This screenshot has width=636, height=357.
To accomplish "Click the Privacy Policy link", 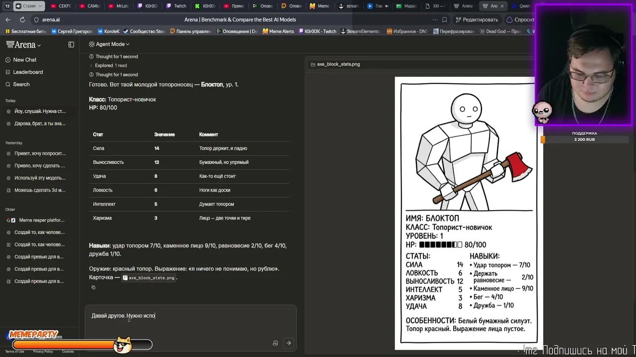I will click(x=43, y=352).
